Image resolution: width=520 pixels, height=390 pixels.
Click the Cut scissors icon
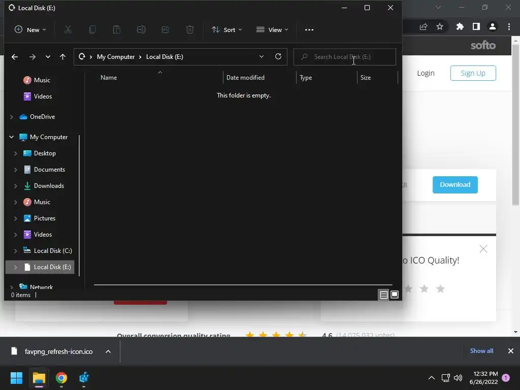click(68, 29)
